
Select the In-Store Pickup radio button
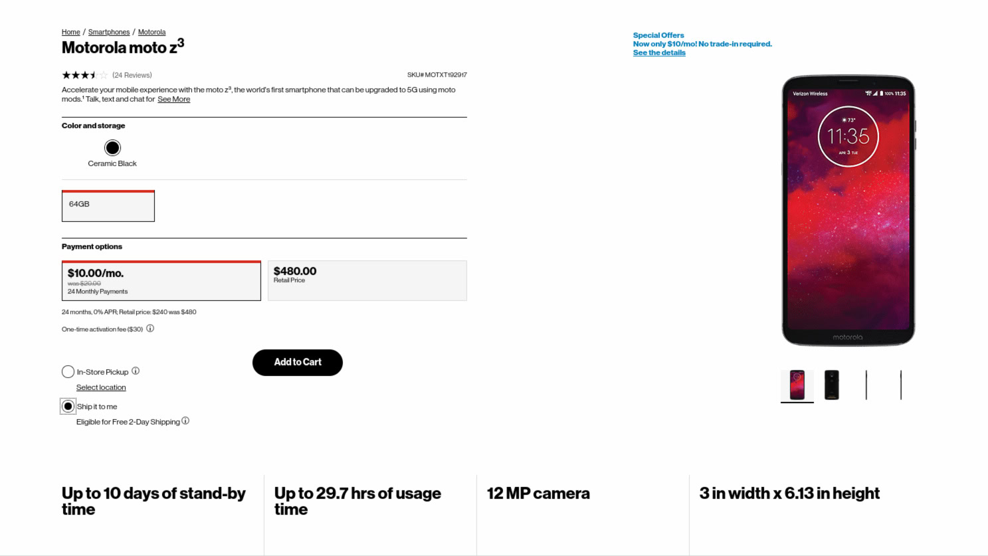[68, 371]
